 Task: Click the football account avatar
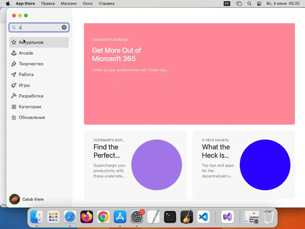(x=15, y=199)
